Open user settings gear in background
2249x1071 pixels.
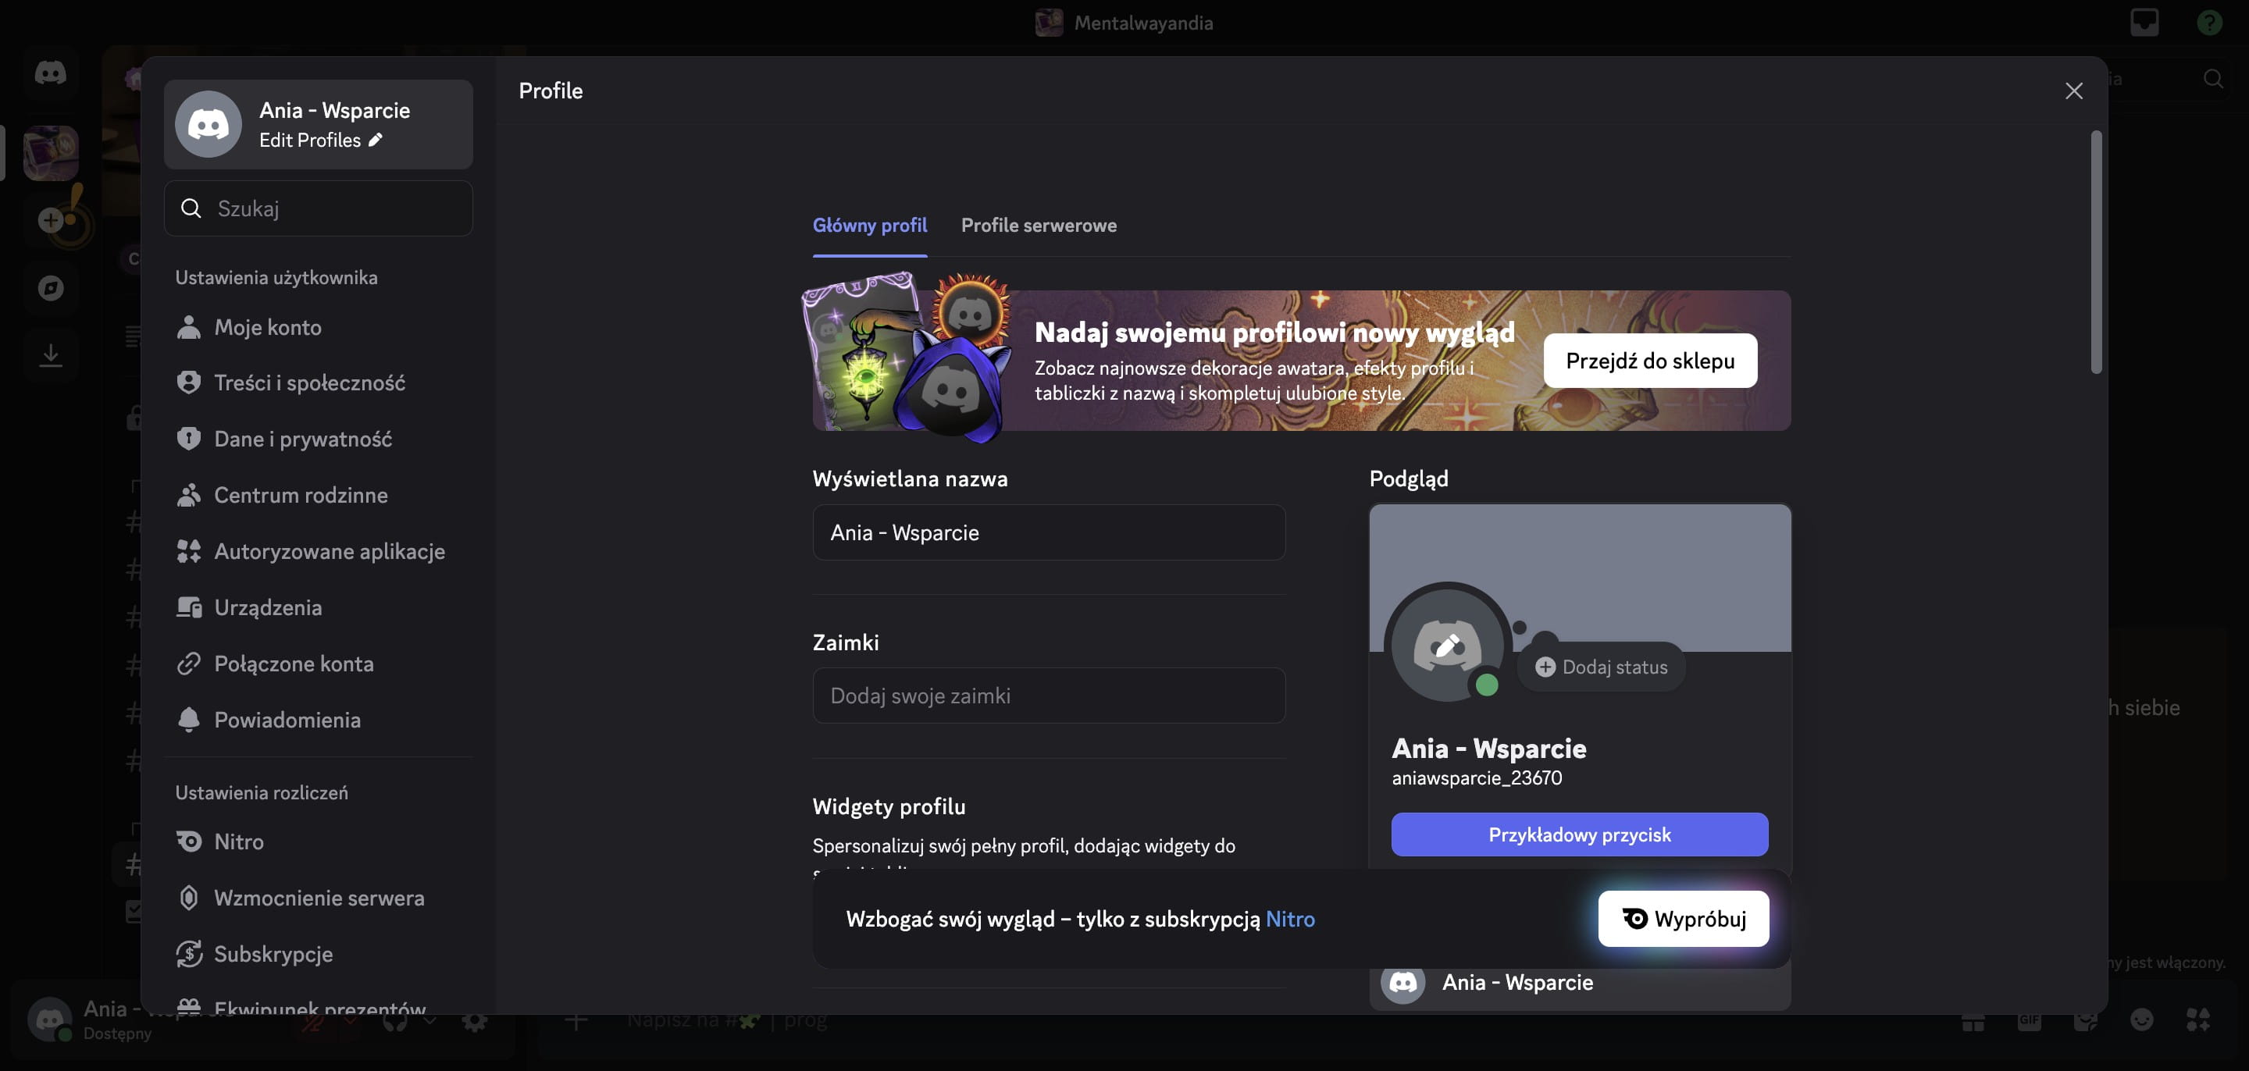coord(475,1020)
